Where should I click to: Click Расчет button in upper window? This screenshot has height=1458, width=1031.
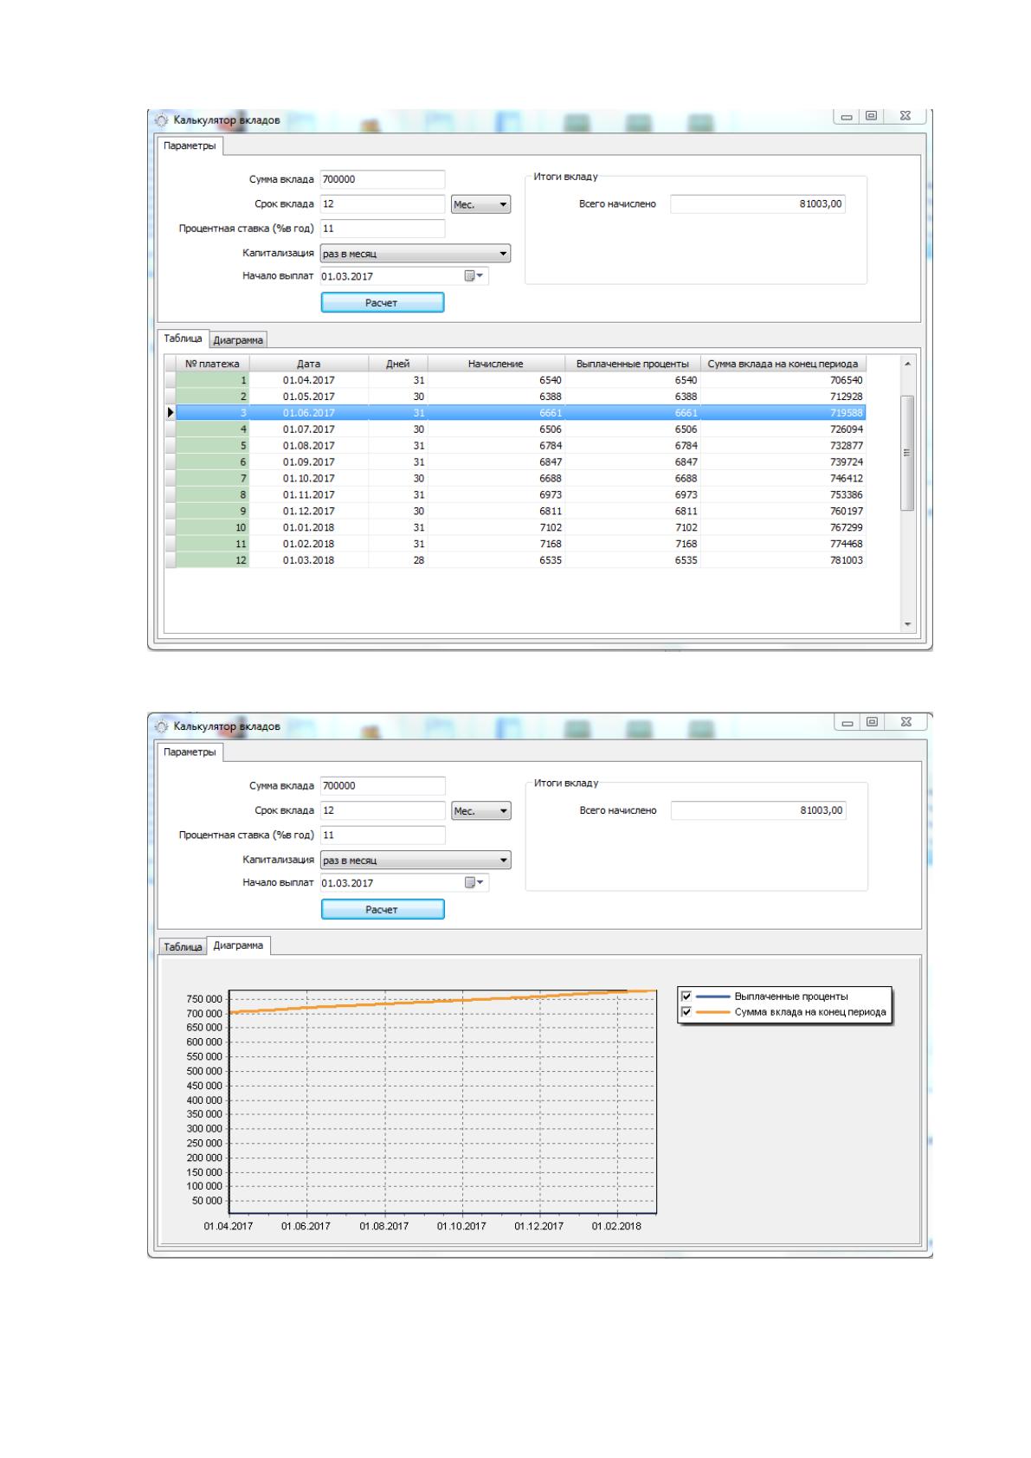(x=382, y=302)
